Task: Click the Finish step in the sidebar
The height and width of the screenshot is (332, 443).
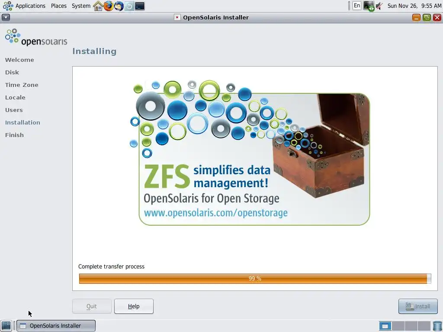Action: pyautogui.click(x=14, y=135)
